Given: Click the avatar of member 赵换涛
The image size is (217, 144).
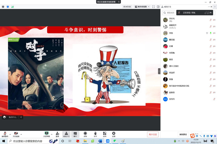Looking at the screenshot, I should (165, 92).
